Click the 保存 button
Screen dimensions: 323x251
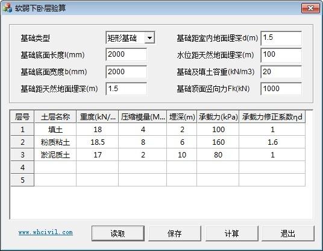175,234
